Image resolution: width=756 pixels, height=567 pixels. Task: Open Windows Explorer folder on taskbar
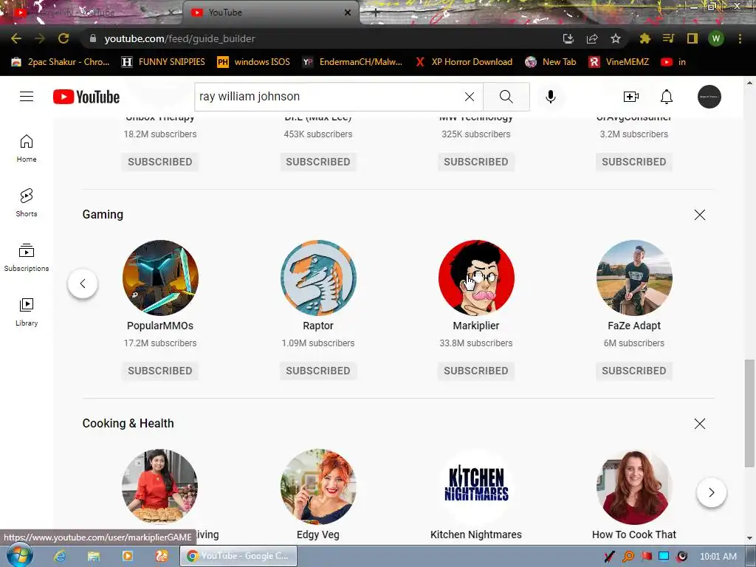tap(94, 557)
